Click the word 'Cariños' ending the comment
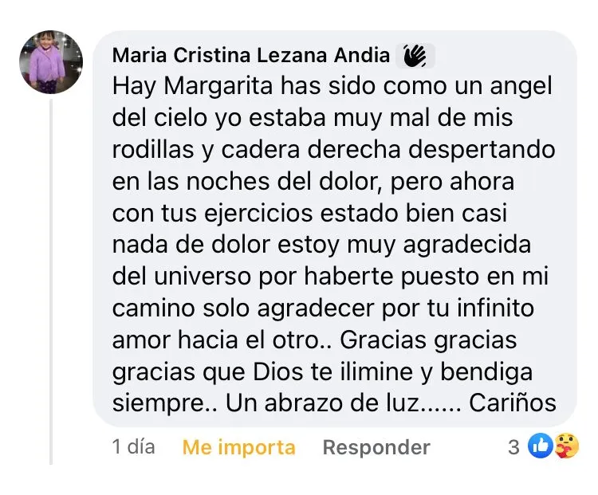598x495 pixels. [x=513, y=403]
